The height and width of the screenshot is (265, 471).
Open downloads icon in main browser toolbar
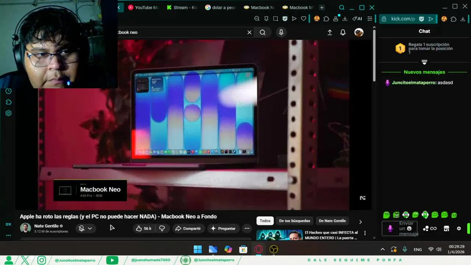tap(345, 19)
